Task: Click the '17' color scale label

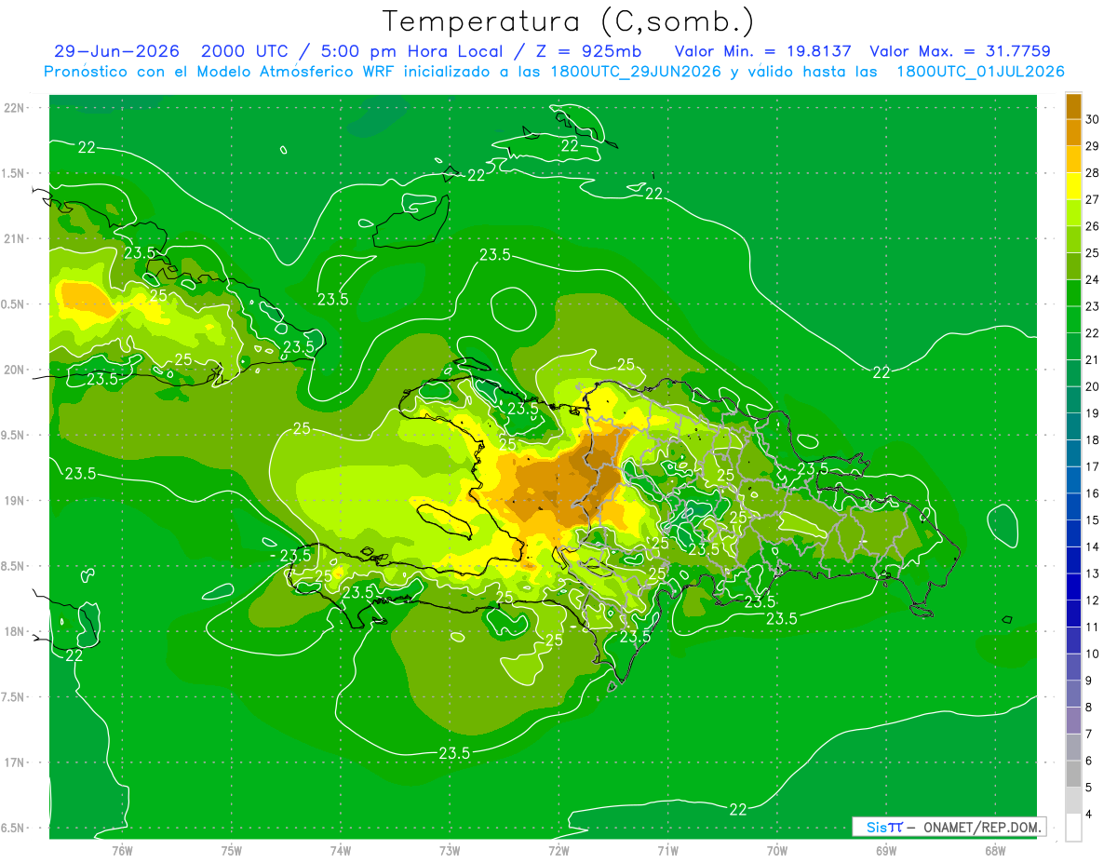Action: coord(1093,467)
